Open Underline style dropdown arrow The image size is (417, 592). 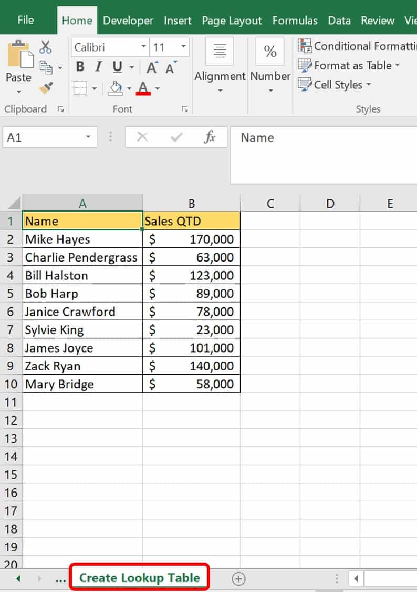(132, 67)
